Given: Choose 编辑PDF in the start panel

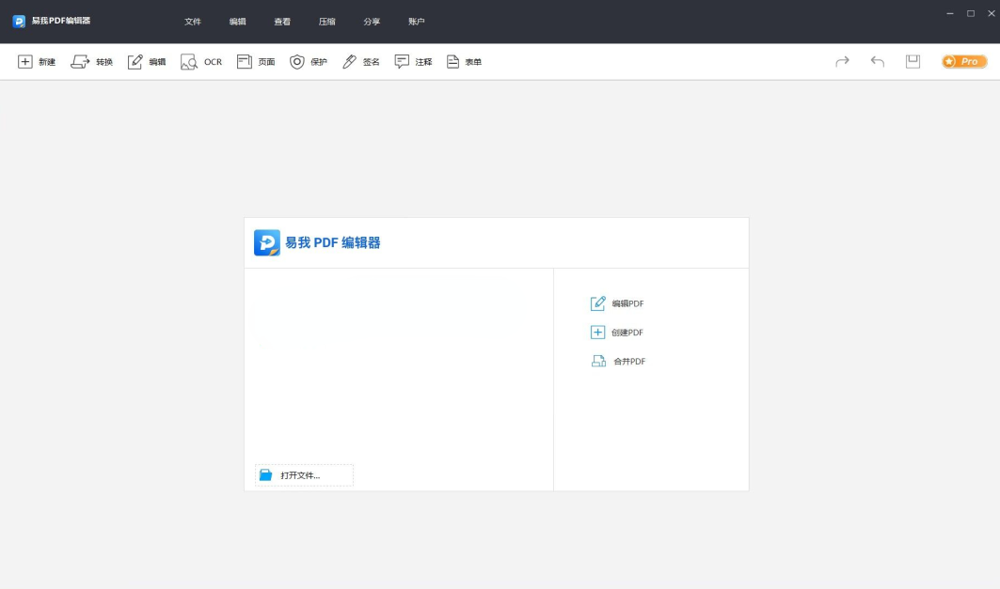Looking at the screenshot, I should coord(617,303).
